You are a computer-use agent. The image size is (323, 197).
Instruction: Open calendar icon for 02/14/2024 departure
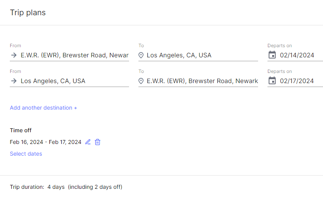(x=272, y=55)
